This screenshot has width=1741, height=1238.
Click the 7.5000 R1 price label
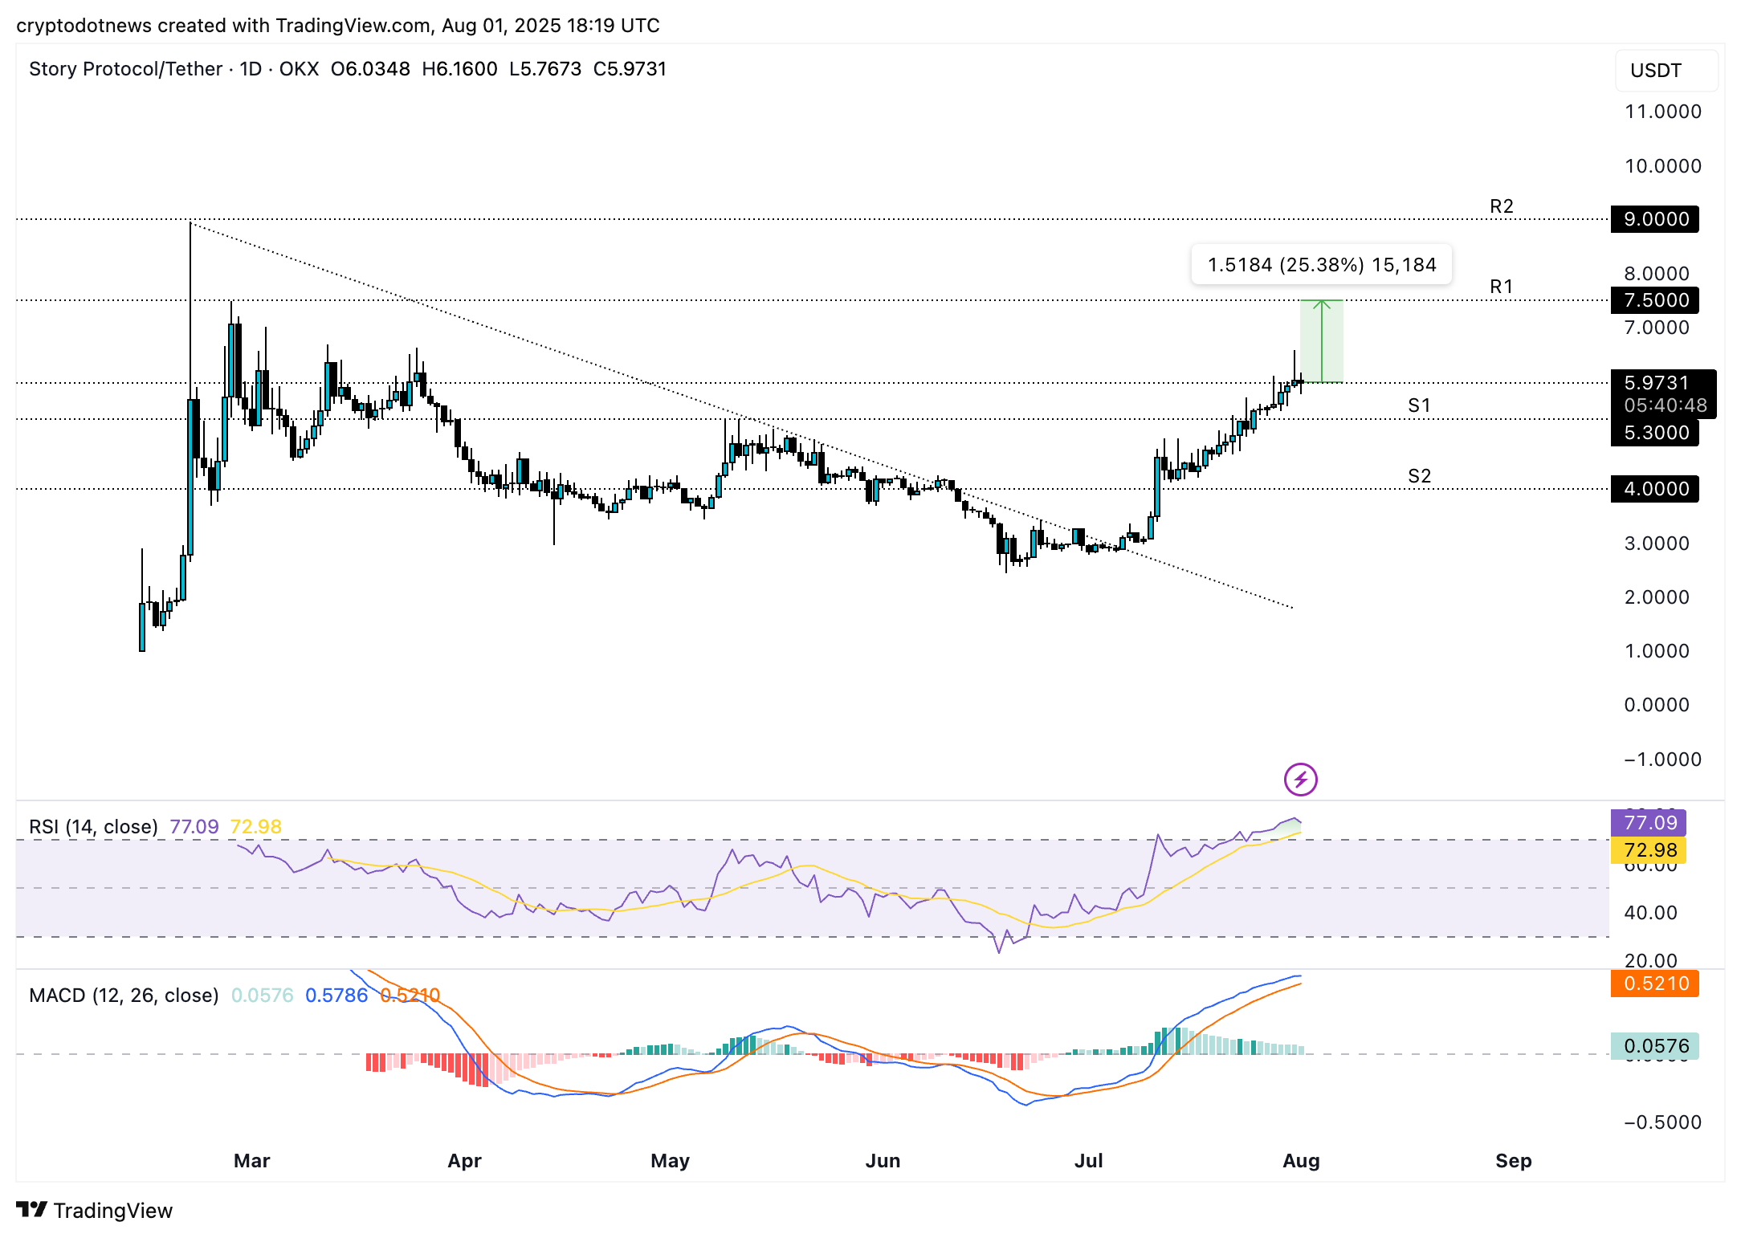(x=1654, y=300)
